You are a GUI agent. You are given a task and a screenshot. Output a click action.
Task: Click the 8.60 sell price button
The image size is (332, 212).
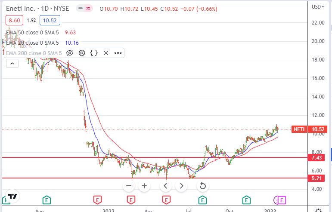14,20
